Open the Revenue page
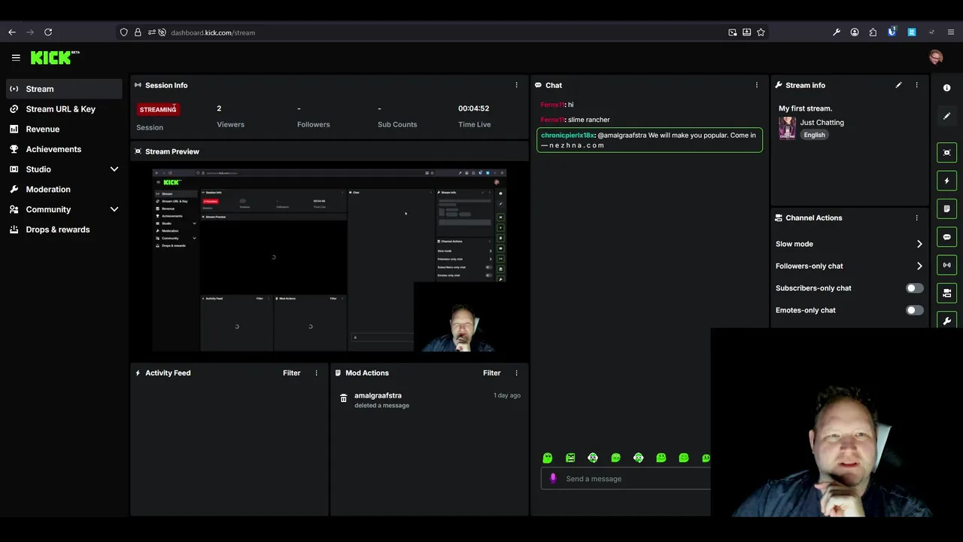Screen dimensions: 963x542 click(64, 129)
